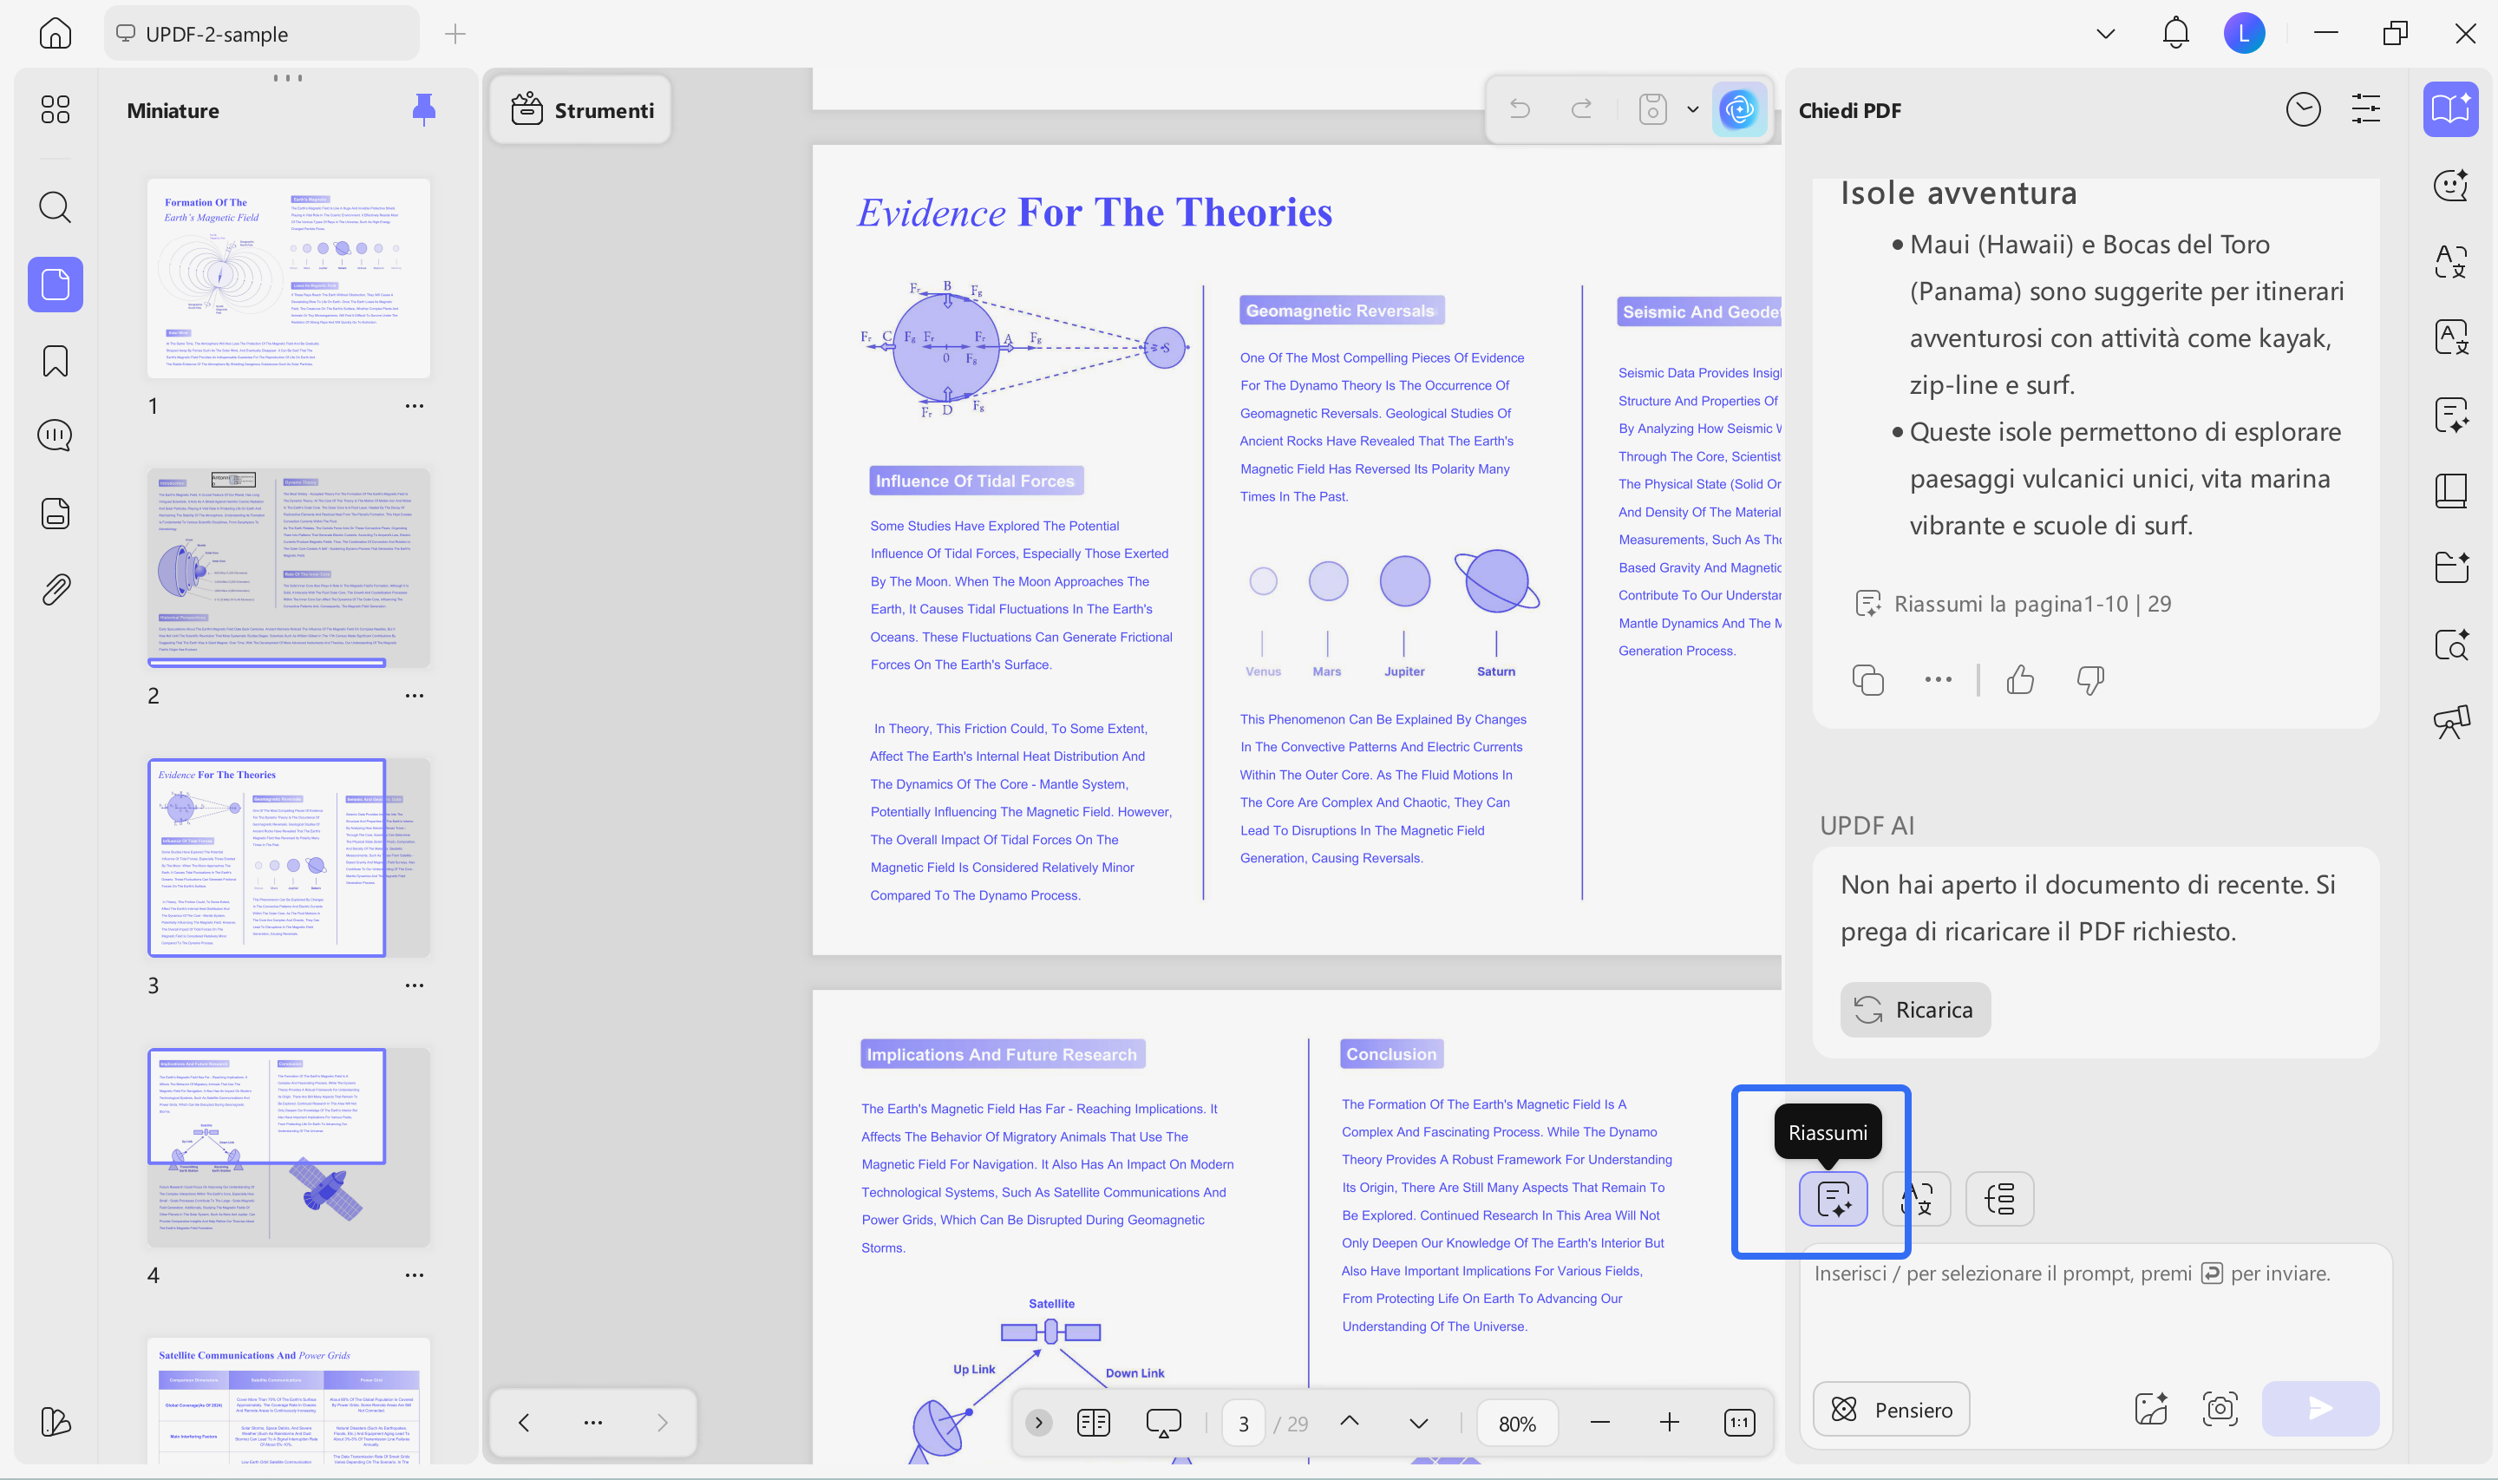Click the UPDF AI assistant icon
Viewport: 2498px width, 1480px height.
pyautogui.click(x=1738, y=108)
